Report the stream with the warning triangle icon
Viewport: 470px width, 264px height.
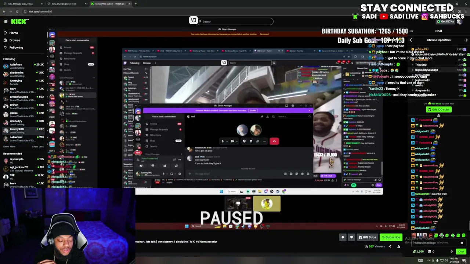click(x=399, y=246)
